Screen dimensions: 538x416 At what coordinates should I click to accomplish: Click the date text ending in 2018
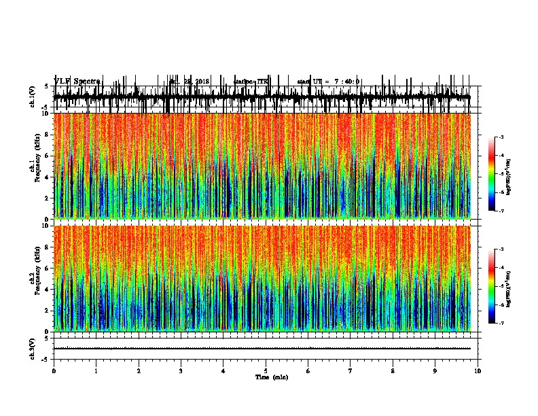point(190,82)
